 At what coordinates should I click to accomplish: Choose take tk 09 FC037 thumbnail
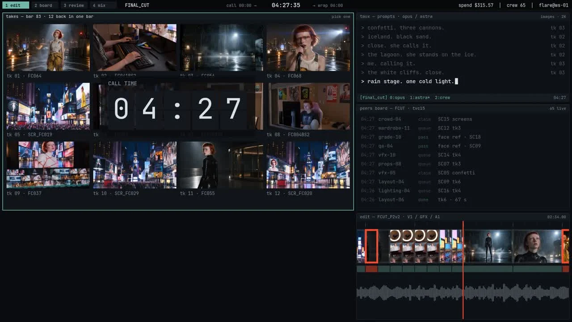[48, 165]
